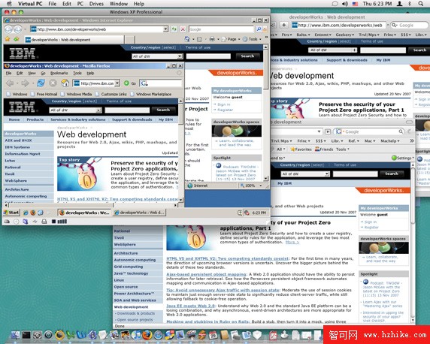Click IE search magnifier icon
This screenshot has height=344, width=430.
point(259,29)
